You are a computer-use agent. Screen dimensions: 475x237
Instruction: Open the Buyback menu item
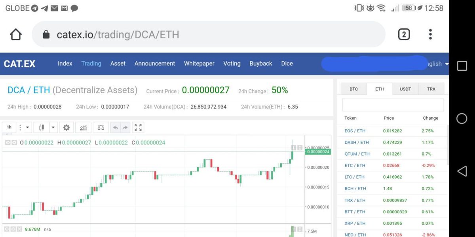261,63
